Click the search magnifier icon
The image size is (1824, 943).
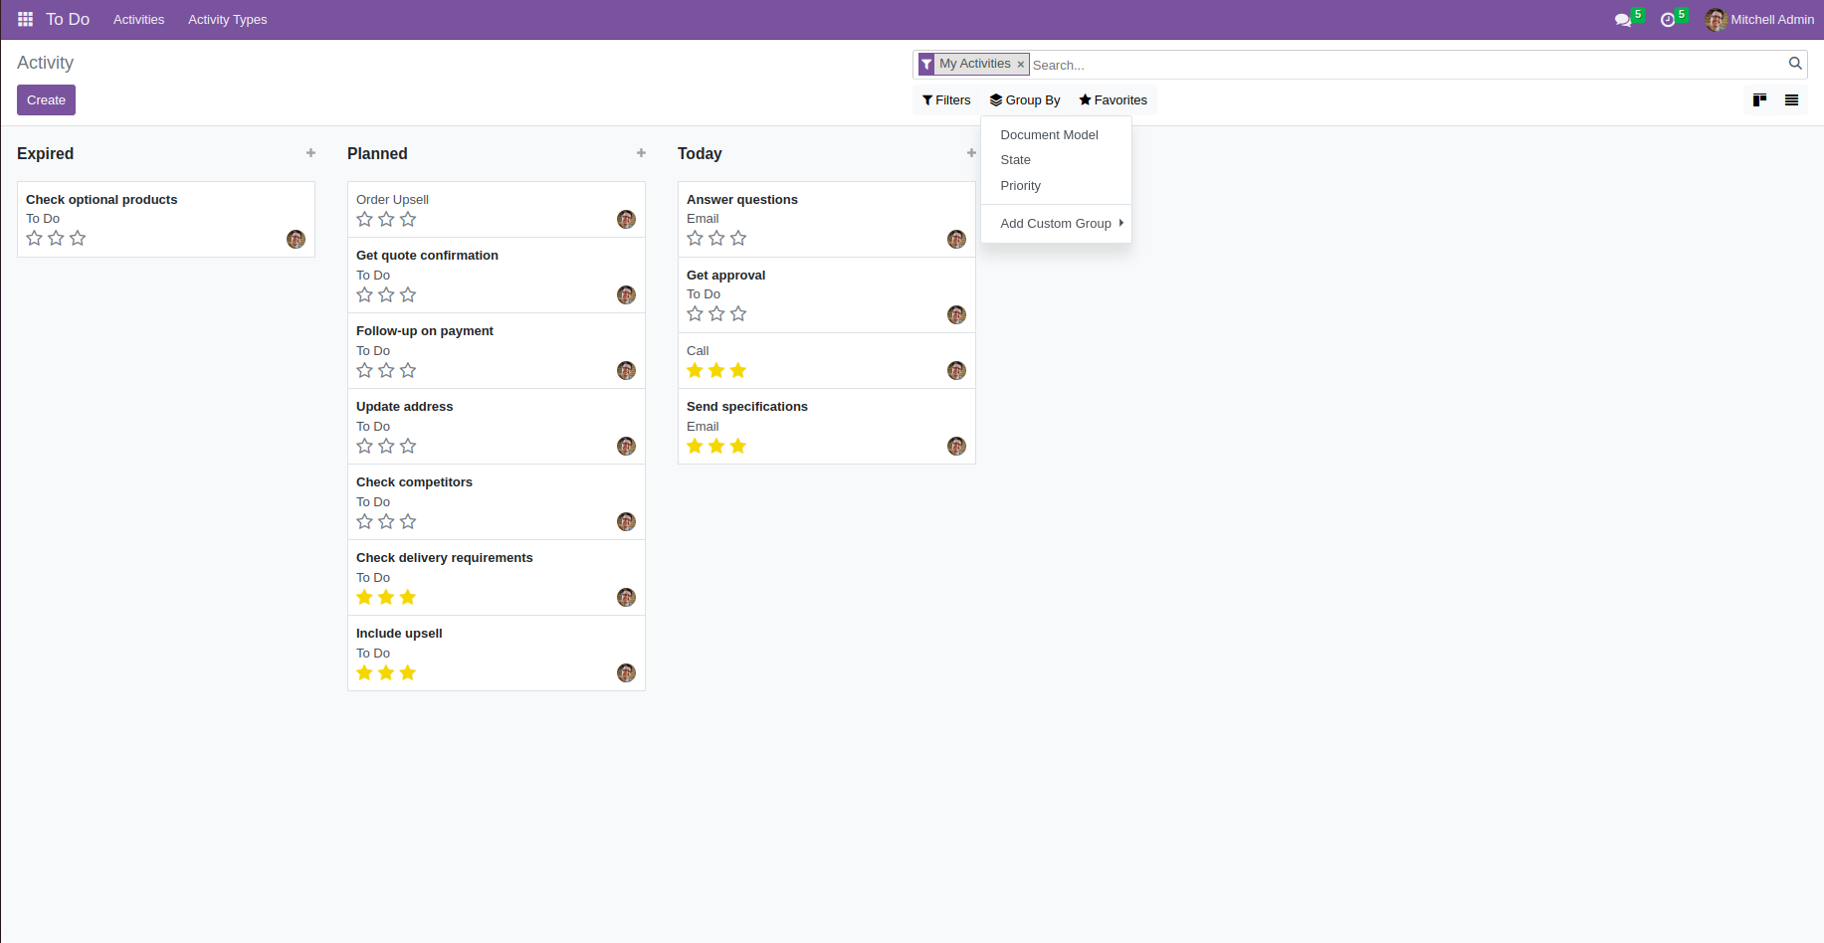click(x=1795, y=64)
